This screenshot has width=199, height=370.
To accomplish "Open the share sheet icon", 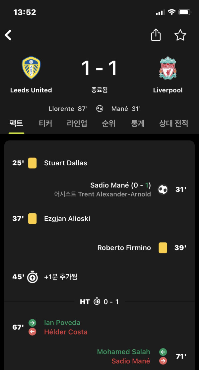I will tap(156, 35).
